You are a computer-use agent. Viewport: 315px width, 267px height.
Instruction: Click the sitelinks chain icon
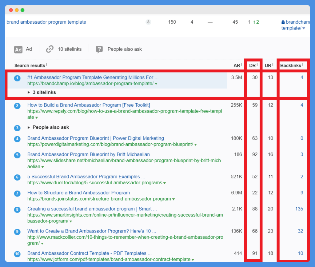(x=50, y=49)
